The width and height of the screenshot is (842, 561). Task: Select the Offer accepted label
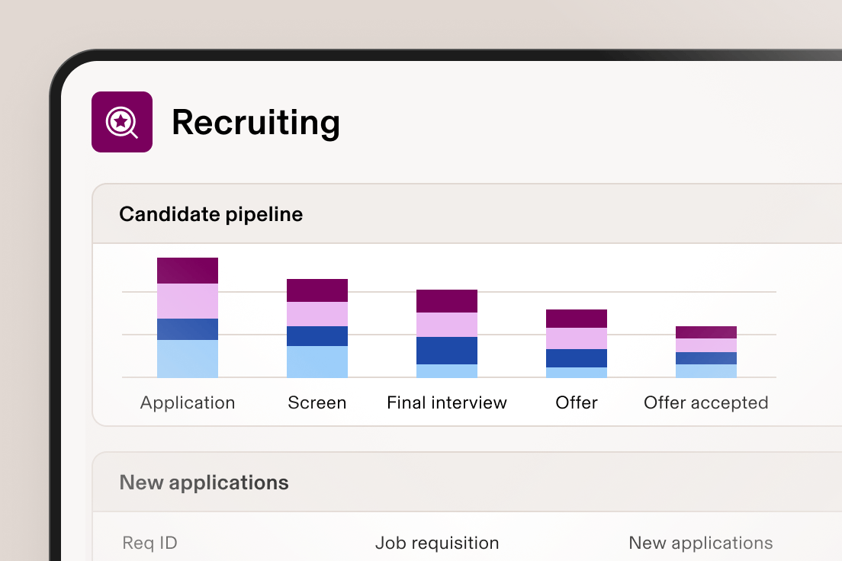(705, 402)
